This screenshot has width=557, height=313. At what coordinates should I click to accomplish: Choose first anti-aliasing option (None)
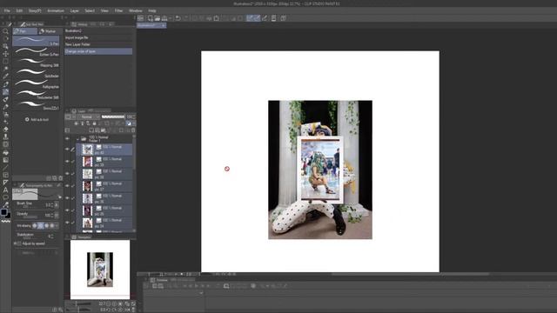35,225
